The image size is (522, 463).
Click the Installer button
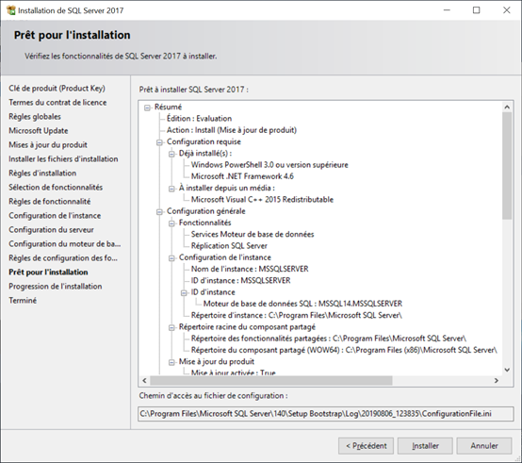click(425, 446)
